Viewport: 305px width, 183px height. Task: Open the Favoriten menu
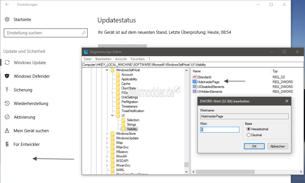pyautogui.click(x=137, y=59)
